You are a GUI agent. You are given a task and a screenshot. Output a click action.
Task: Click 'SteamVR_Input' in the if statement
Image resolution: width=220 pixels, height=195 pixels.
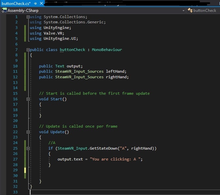(73, 148)
